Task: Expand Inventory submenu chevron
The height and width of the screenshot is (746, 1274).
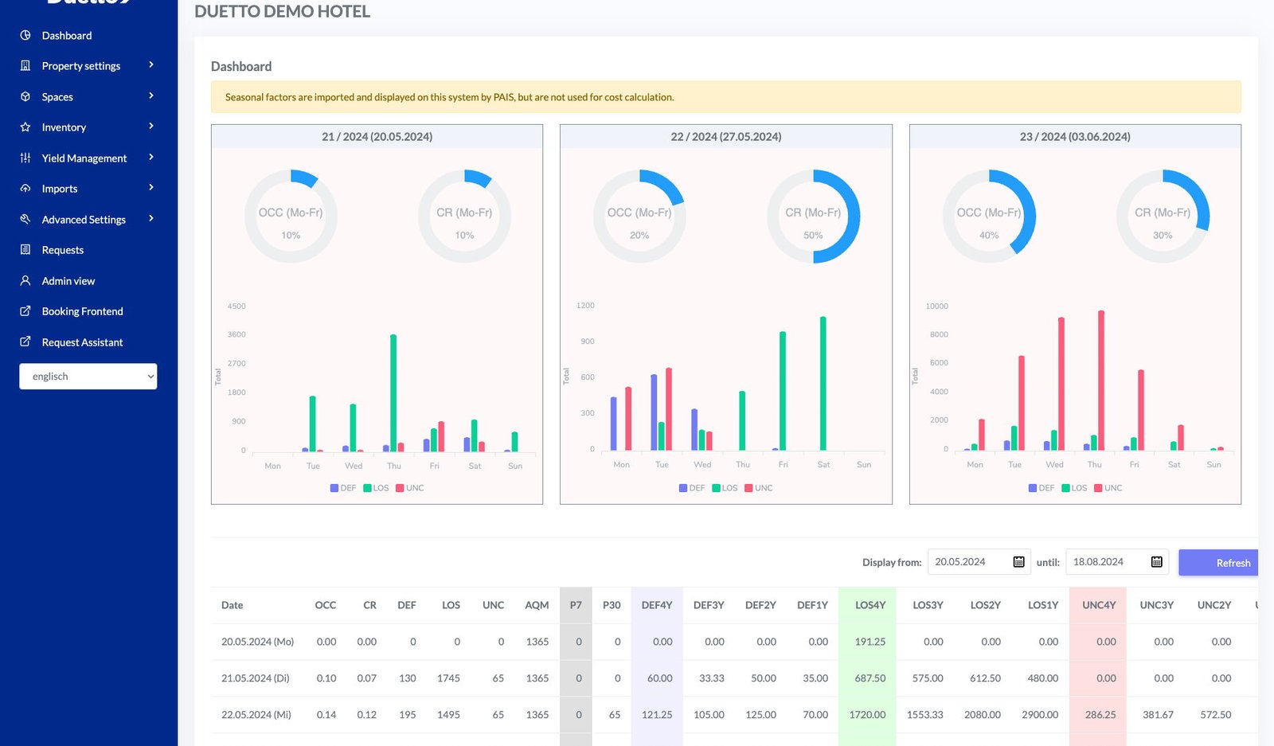Action: [151, 127]
